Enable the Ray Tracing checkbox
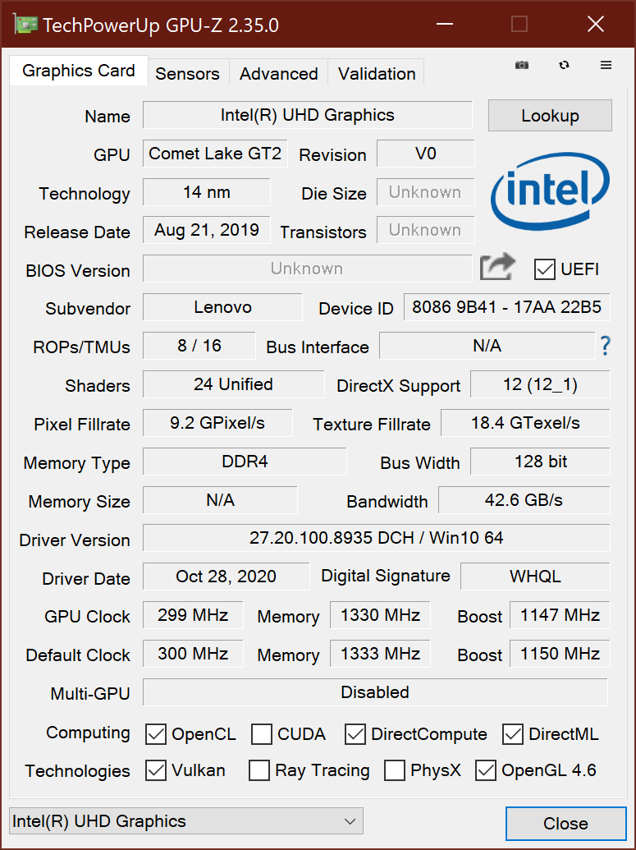Screen dimensions: 636x850 [x=259, y=770]
